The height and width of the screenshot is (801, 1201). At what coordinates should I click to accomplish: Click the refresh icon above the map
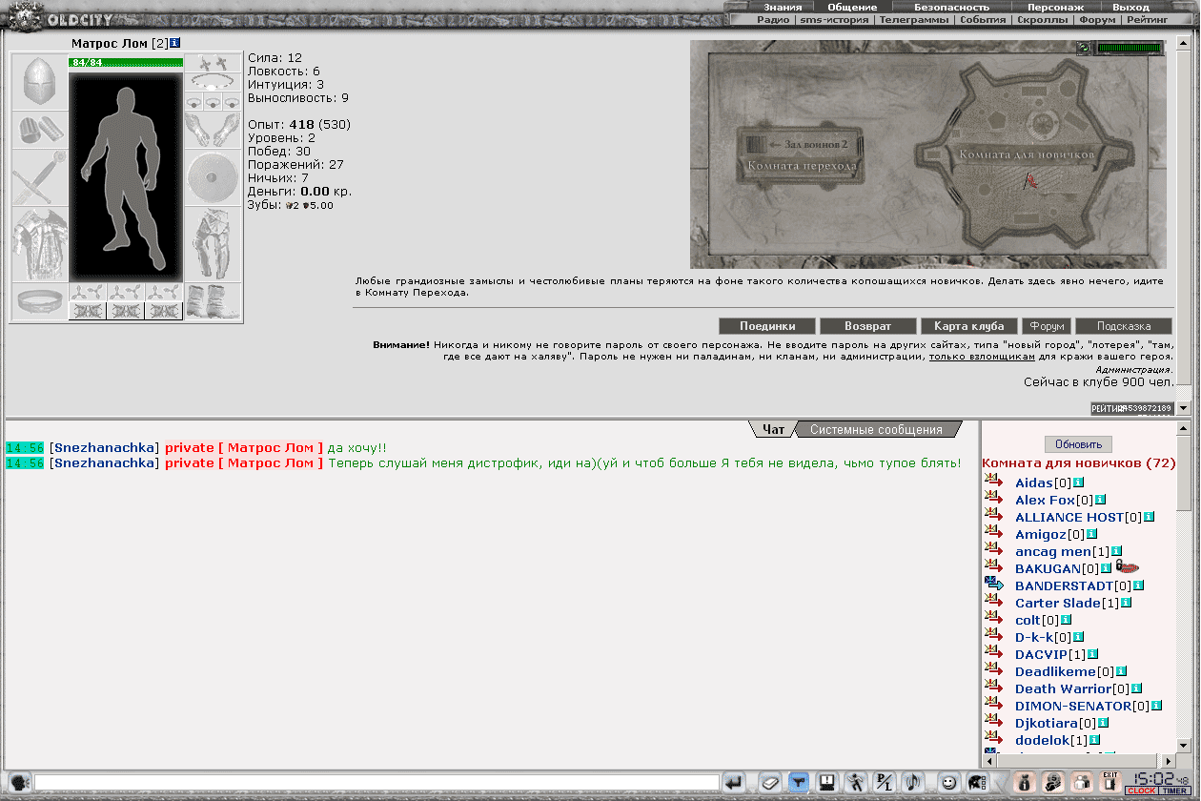1083,48
